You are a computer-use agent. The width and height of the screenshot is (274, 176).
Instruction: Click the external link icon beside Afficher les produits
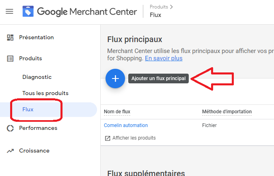(x=108, y=138)
